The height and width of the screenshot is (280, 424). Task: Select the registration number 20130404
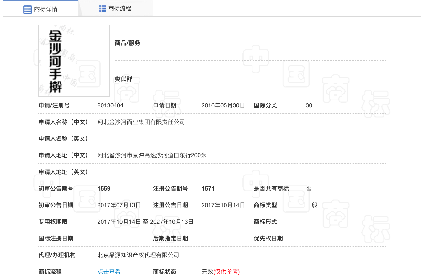coord(110,105)
